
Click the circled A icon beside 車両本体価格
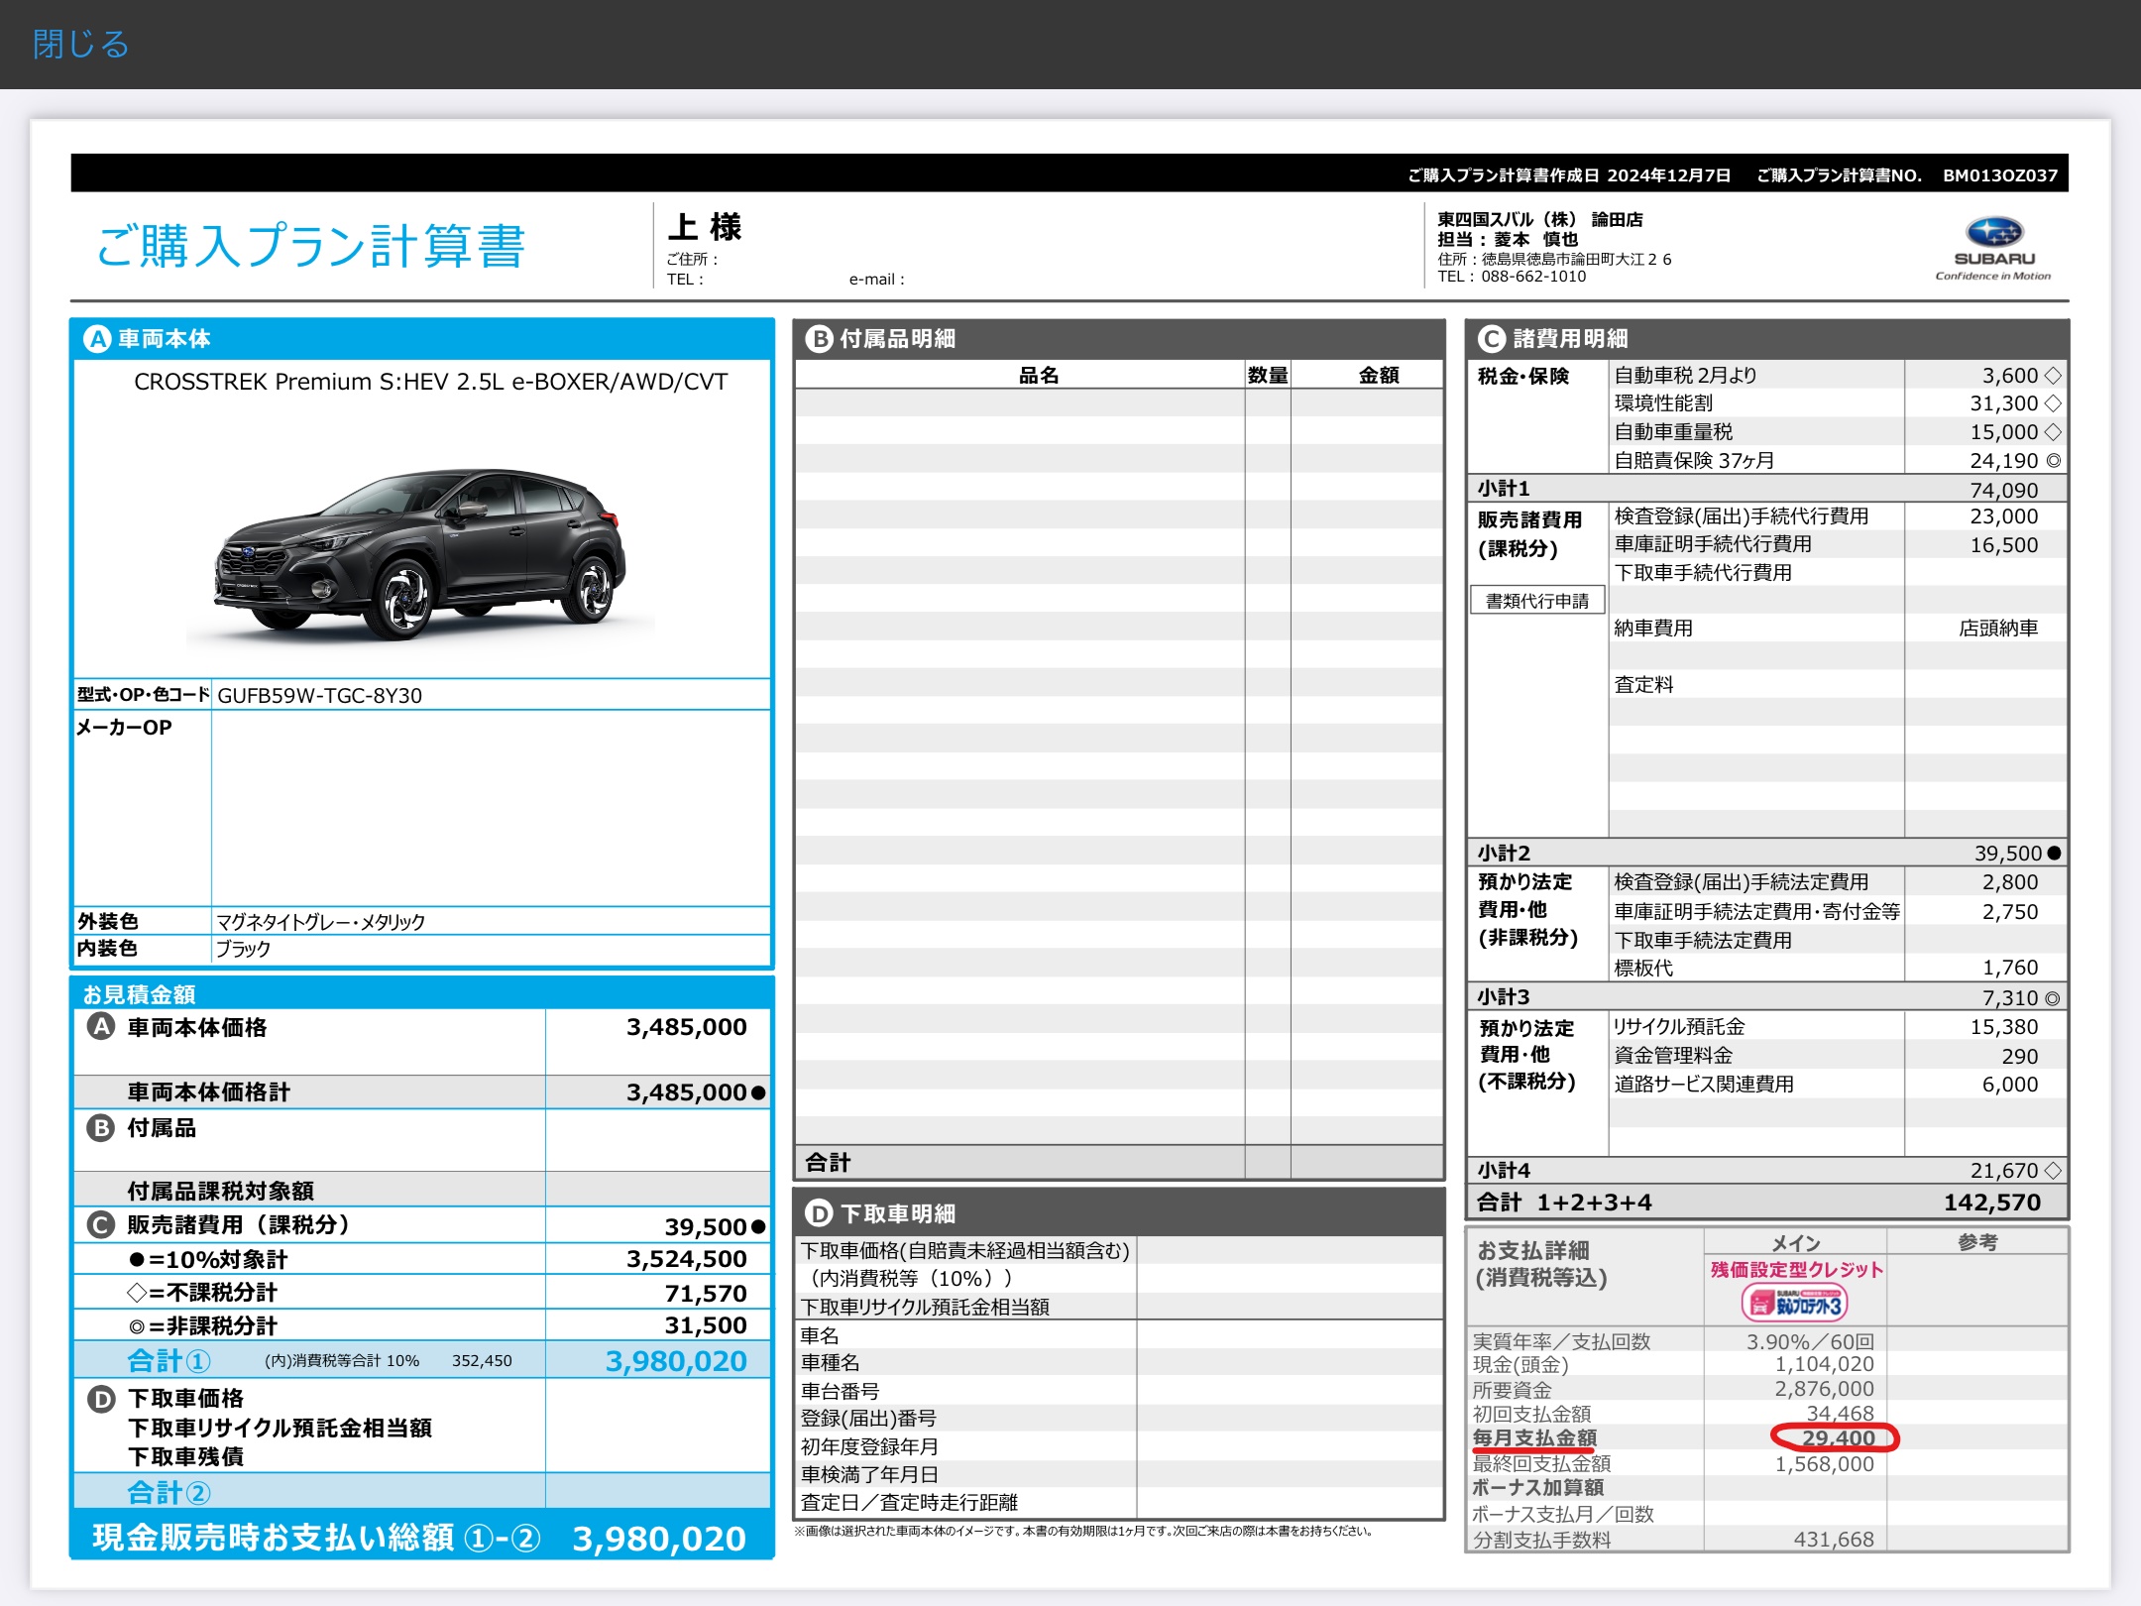click(101, 1027)
